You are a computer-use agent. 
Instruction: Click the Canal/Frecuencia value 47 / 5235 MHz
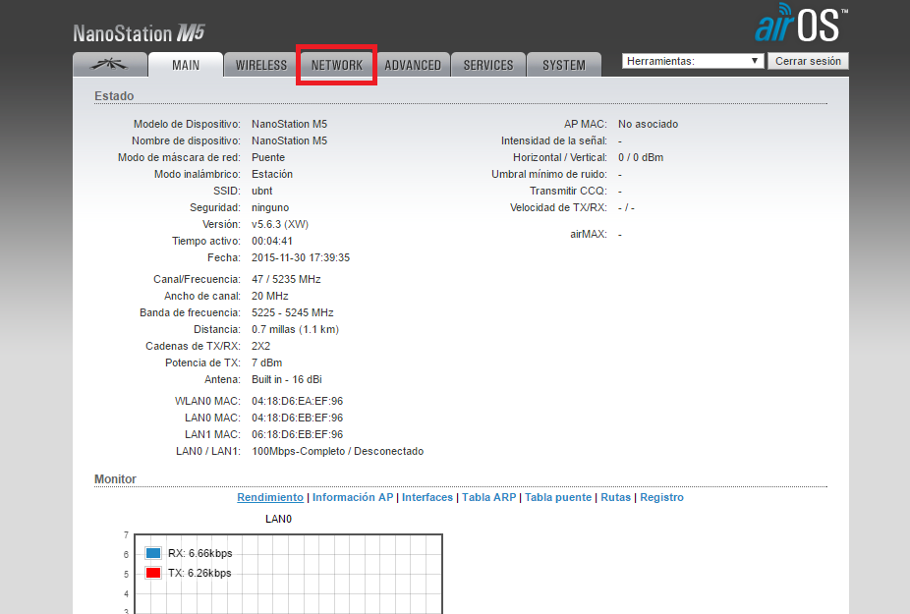286,279
